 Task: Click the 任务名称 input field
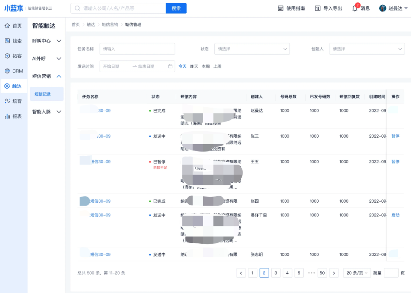tap(137, 49)
